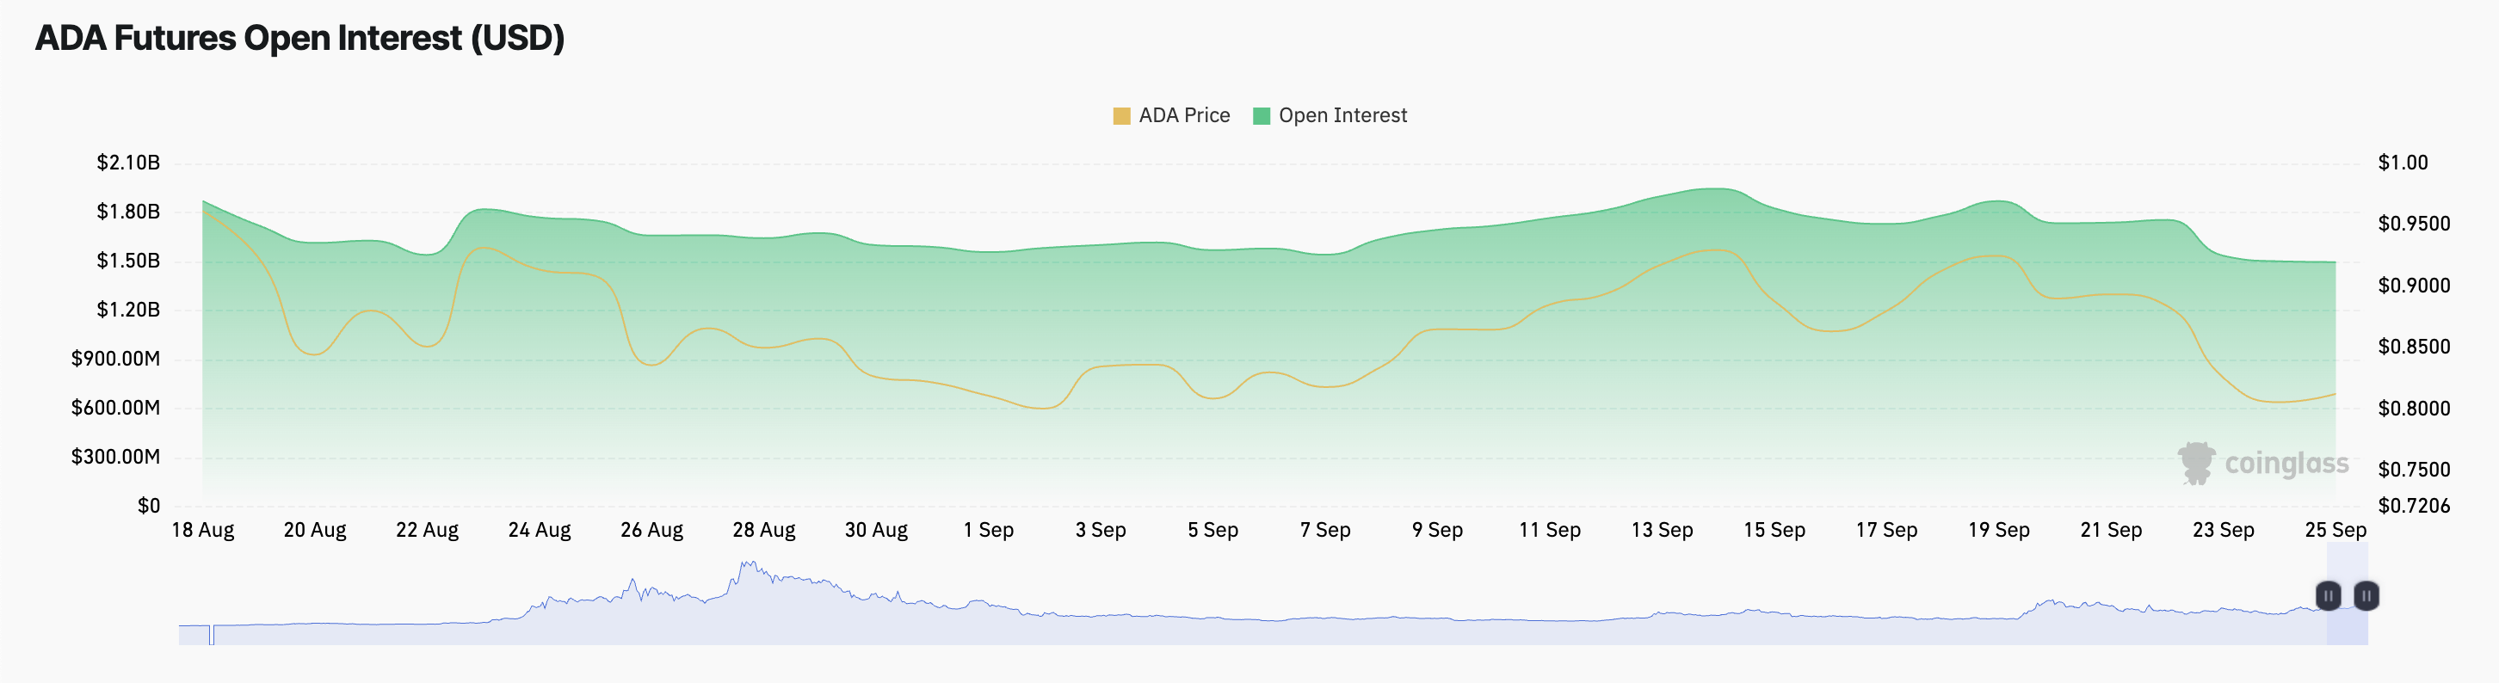Image resolution: width=2499 pixels, height=683 pixels.
Task: Click the yellow ADA Price legend swatch
Action: tap(1121, 116)
